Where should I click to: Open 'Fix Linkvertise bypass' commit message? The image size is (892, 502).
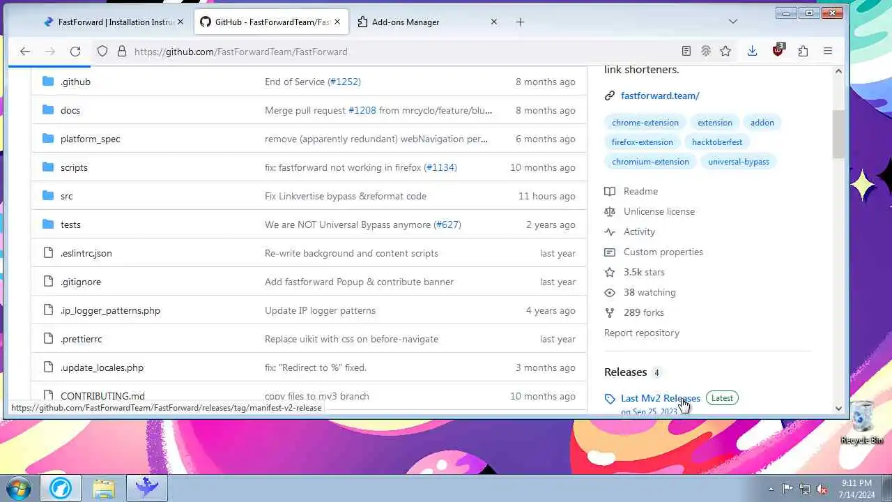[346, 196]
